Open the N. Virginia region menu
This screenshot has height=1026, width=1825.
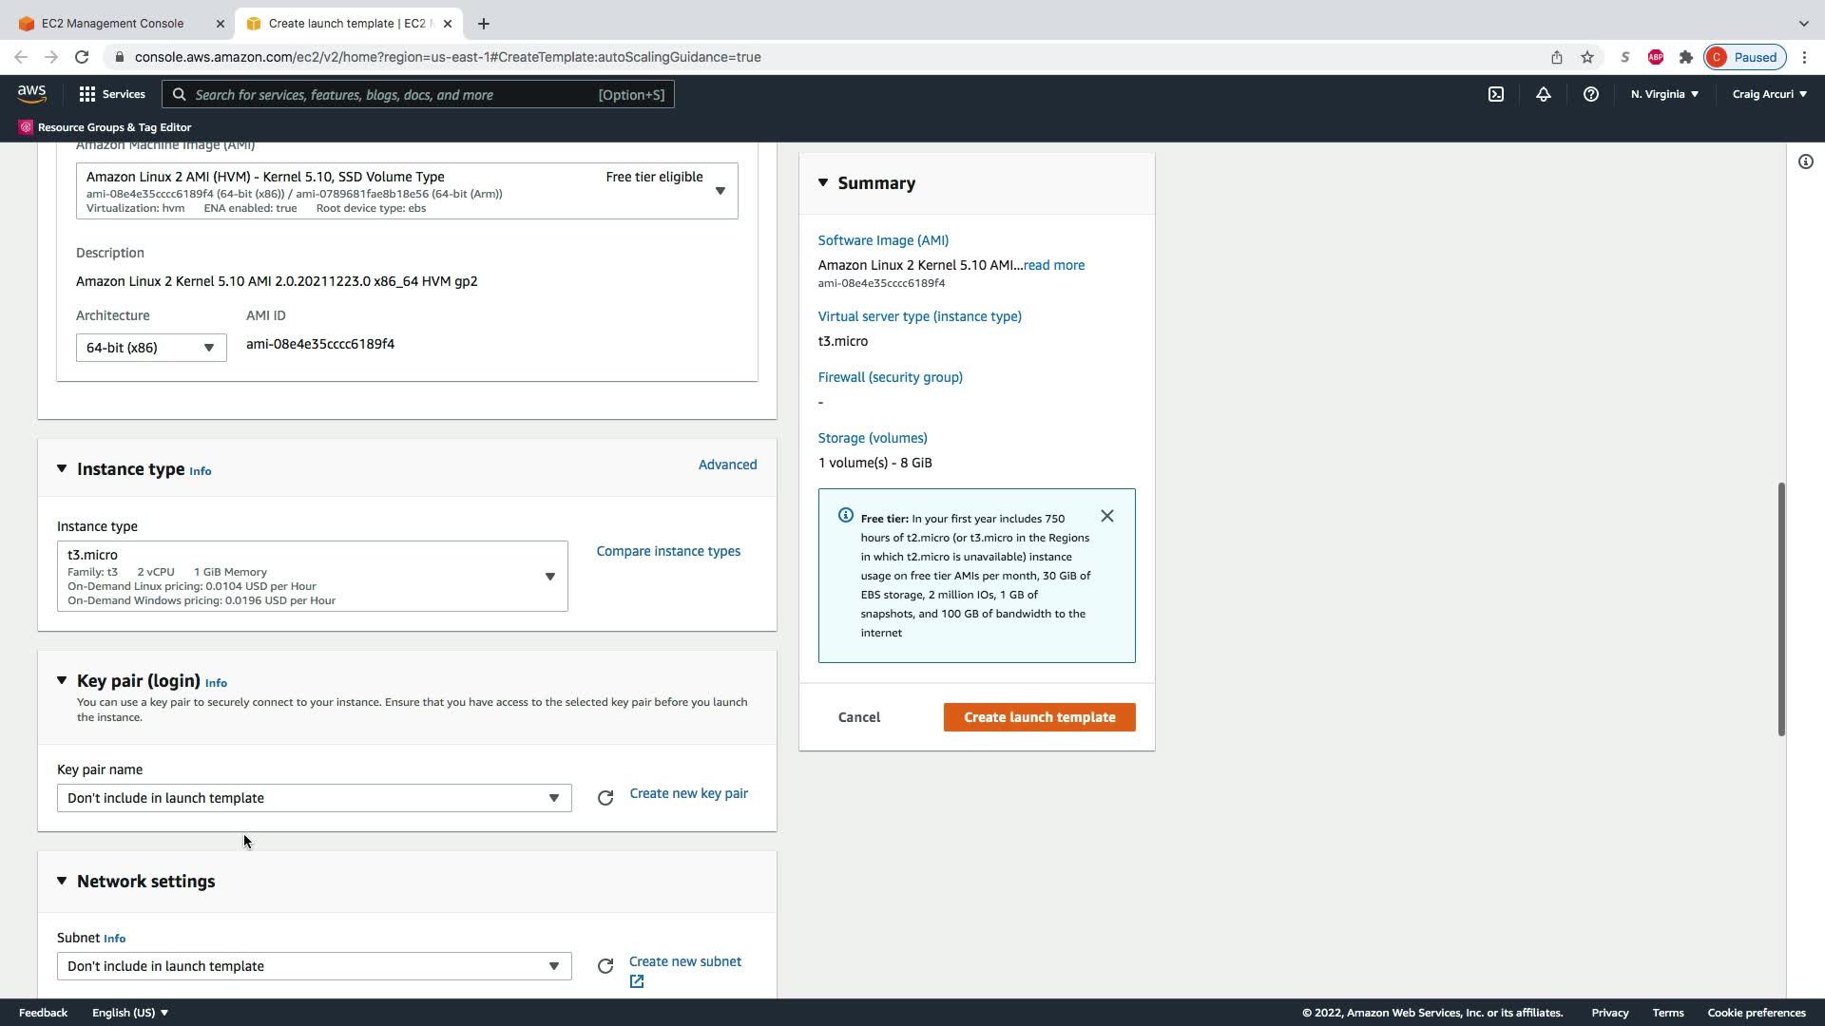(x=1664, y=94)
